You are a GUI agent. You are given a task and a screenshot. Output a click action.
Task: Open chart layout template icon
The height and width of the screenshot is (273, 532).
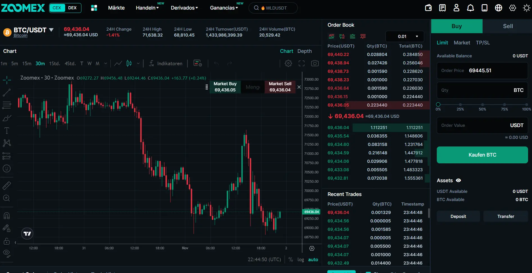[198, 64]
